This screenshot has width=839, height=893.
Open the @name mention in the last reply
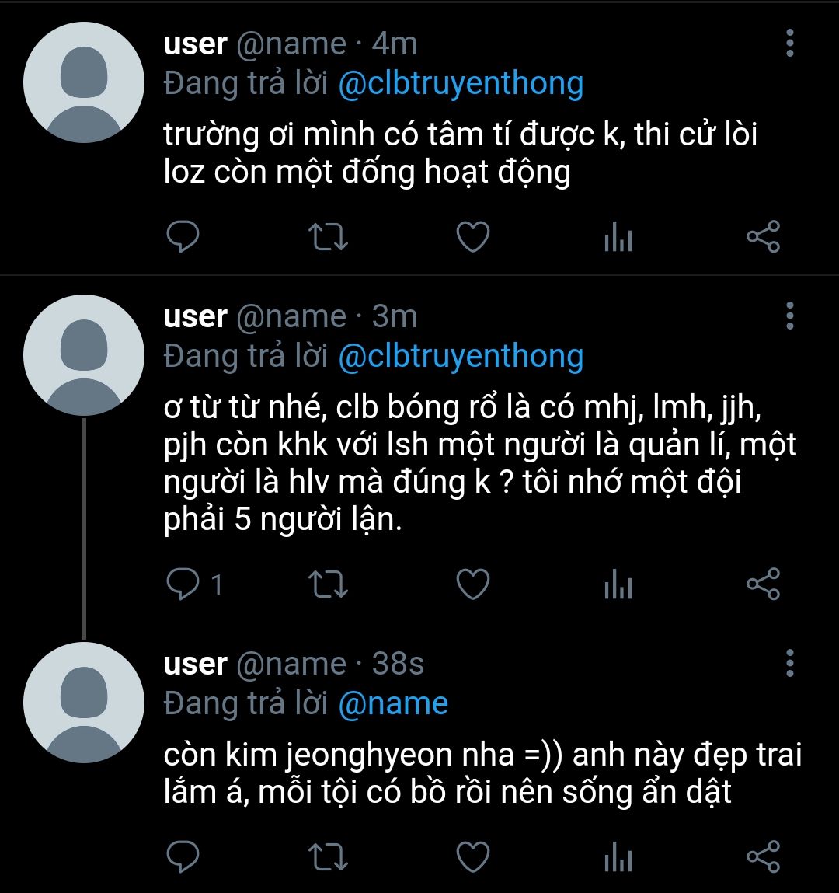point(393,703)
